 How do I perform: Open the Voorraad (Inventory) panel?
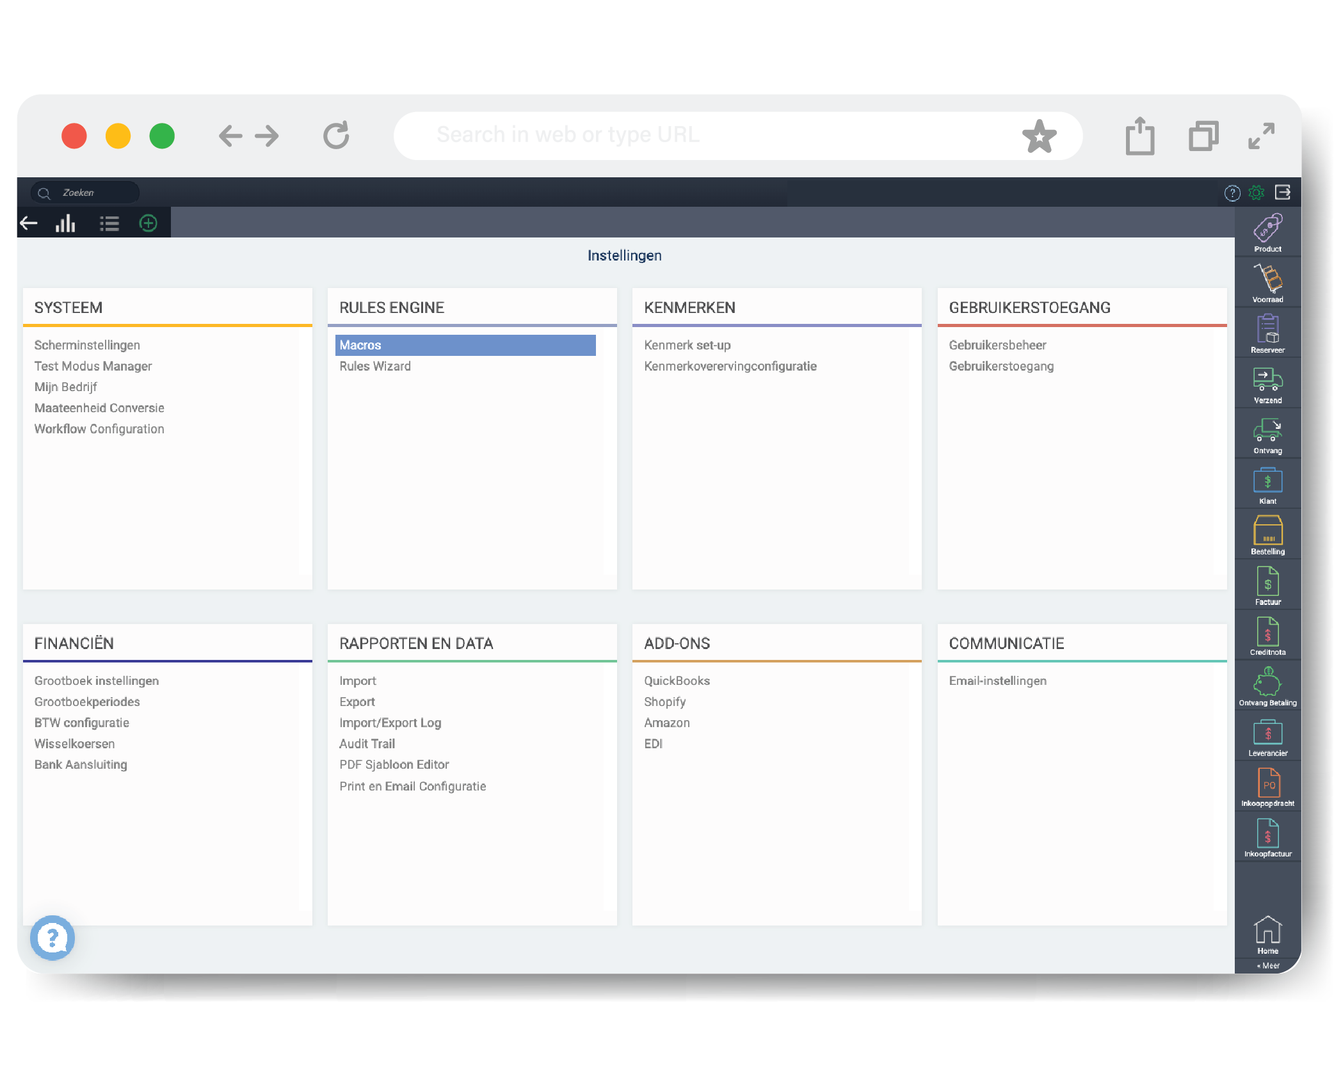(x=1267, y=286)
